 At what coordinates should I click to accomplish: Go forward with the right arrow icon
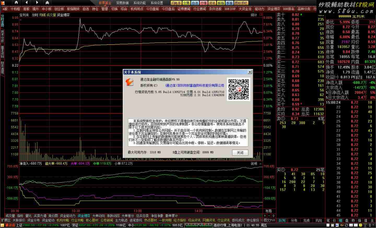click(x=37, y=3)
